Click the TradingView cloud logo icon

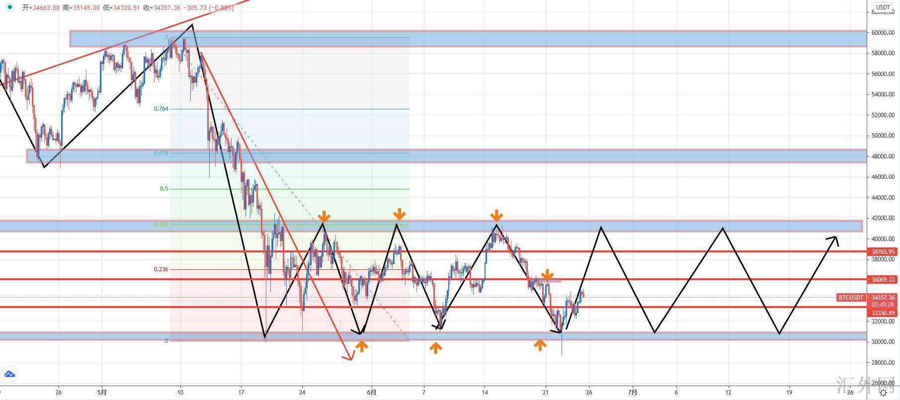tap(9, 374)
